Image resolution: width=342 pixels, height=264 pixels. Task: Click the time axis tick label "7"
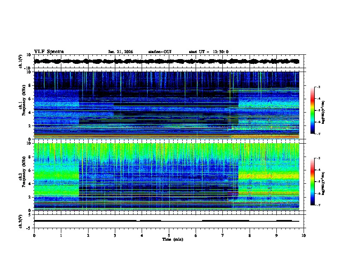tap(223, 236)
